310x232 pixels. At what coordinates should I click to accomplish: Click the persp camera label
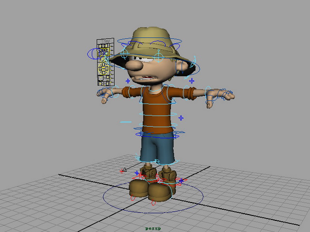[153, 229]
